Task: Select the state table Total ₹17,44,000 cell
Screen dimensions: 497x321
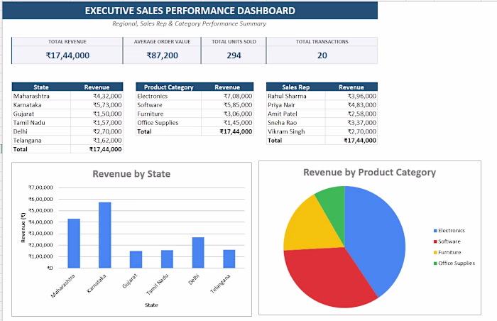Action: click(x=97, y=149)
